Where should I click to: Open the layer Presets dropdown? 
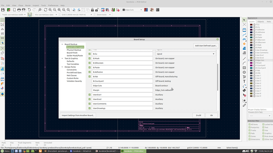pos(260,116)
